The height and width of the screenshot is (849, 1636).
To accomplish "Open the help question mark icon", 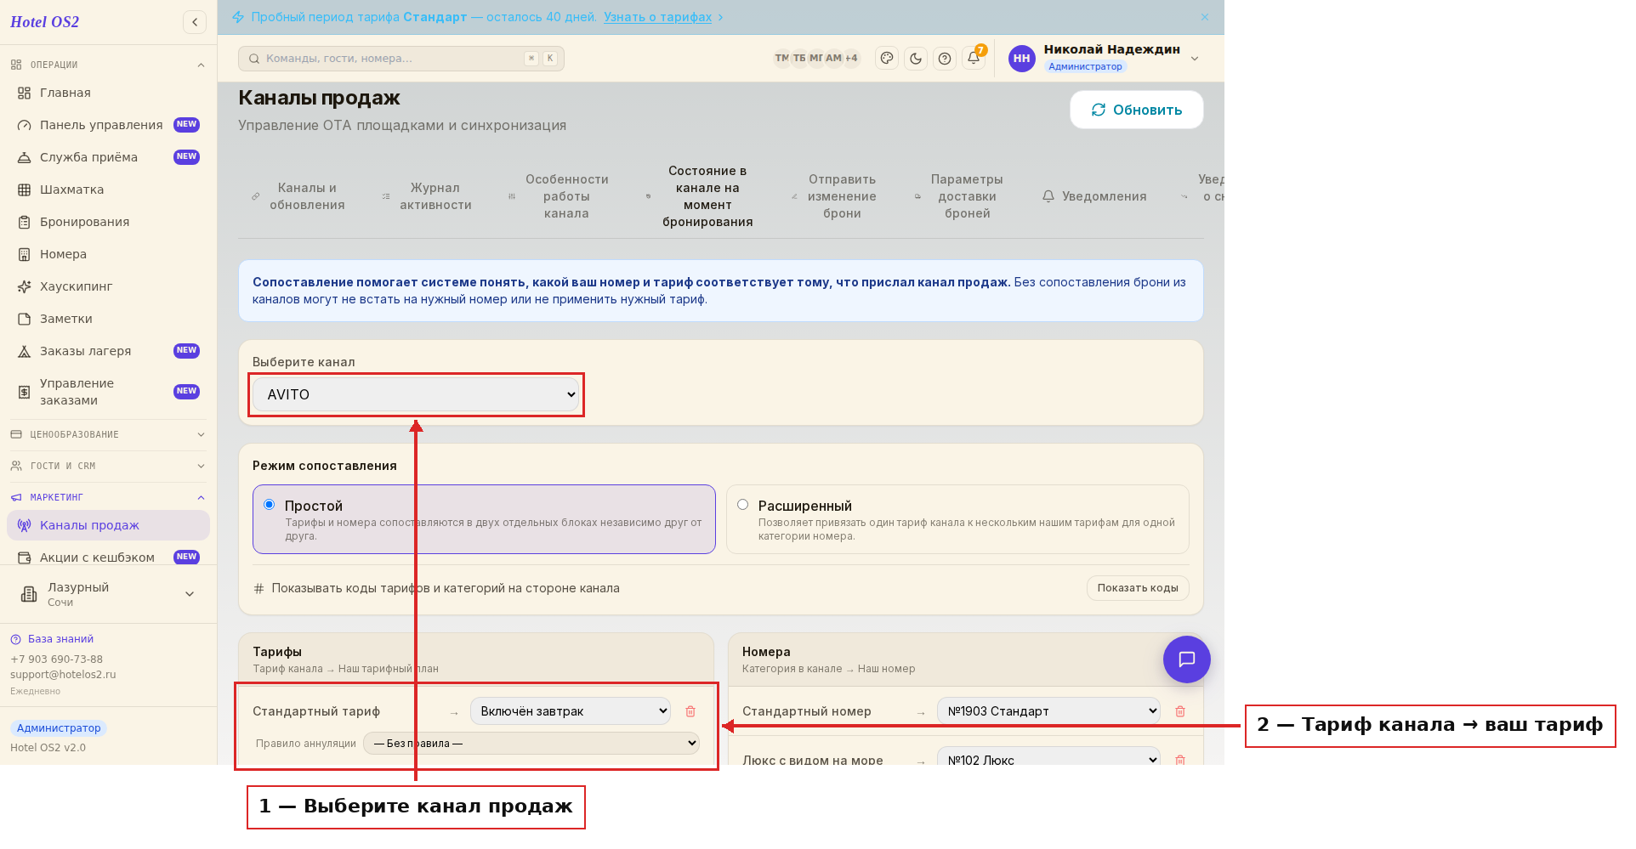I will [x=945, y=59].
